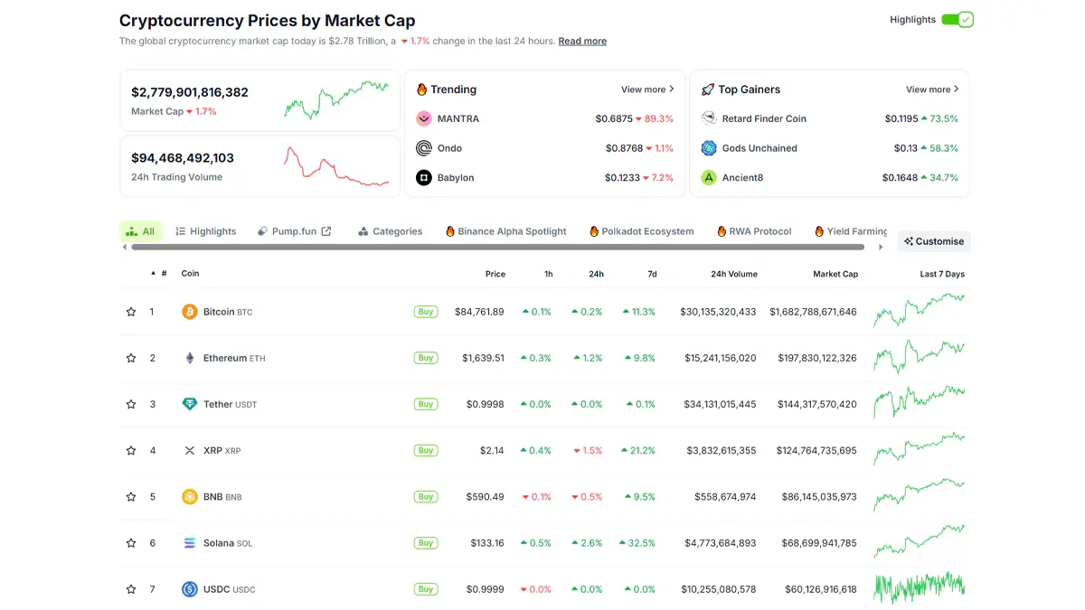This screenshot has width=1085, height=610.
Task: Click the XRP logo icon
Action: pyautogui.click(x=190, y=450)
